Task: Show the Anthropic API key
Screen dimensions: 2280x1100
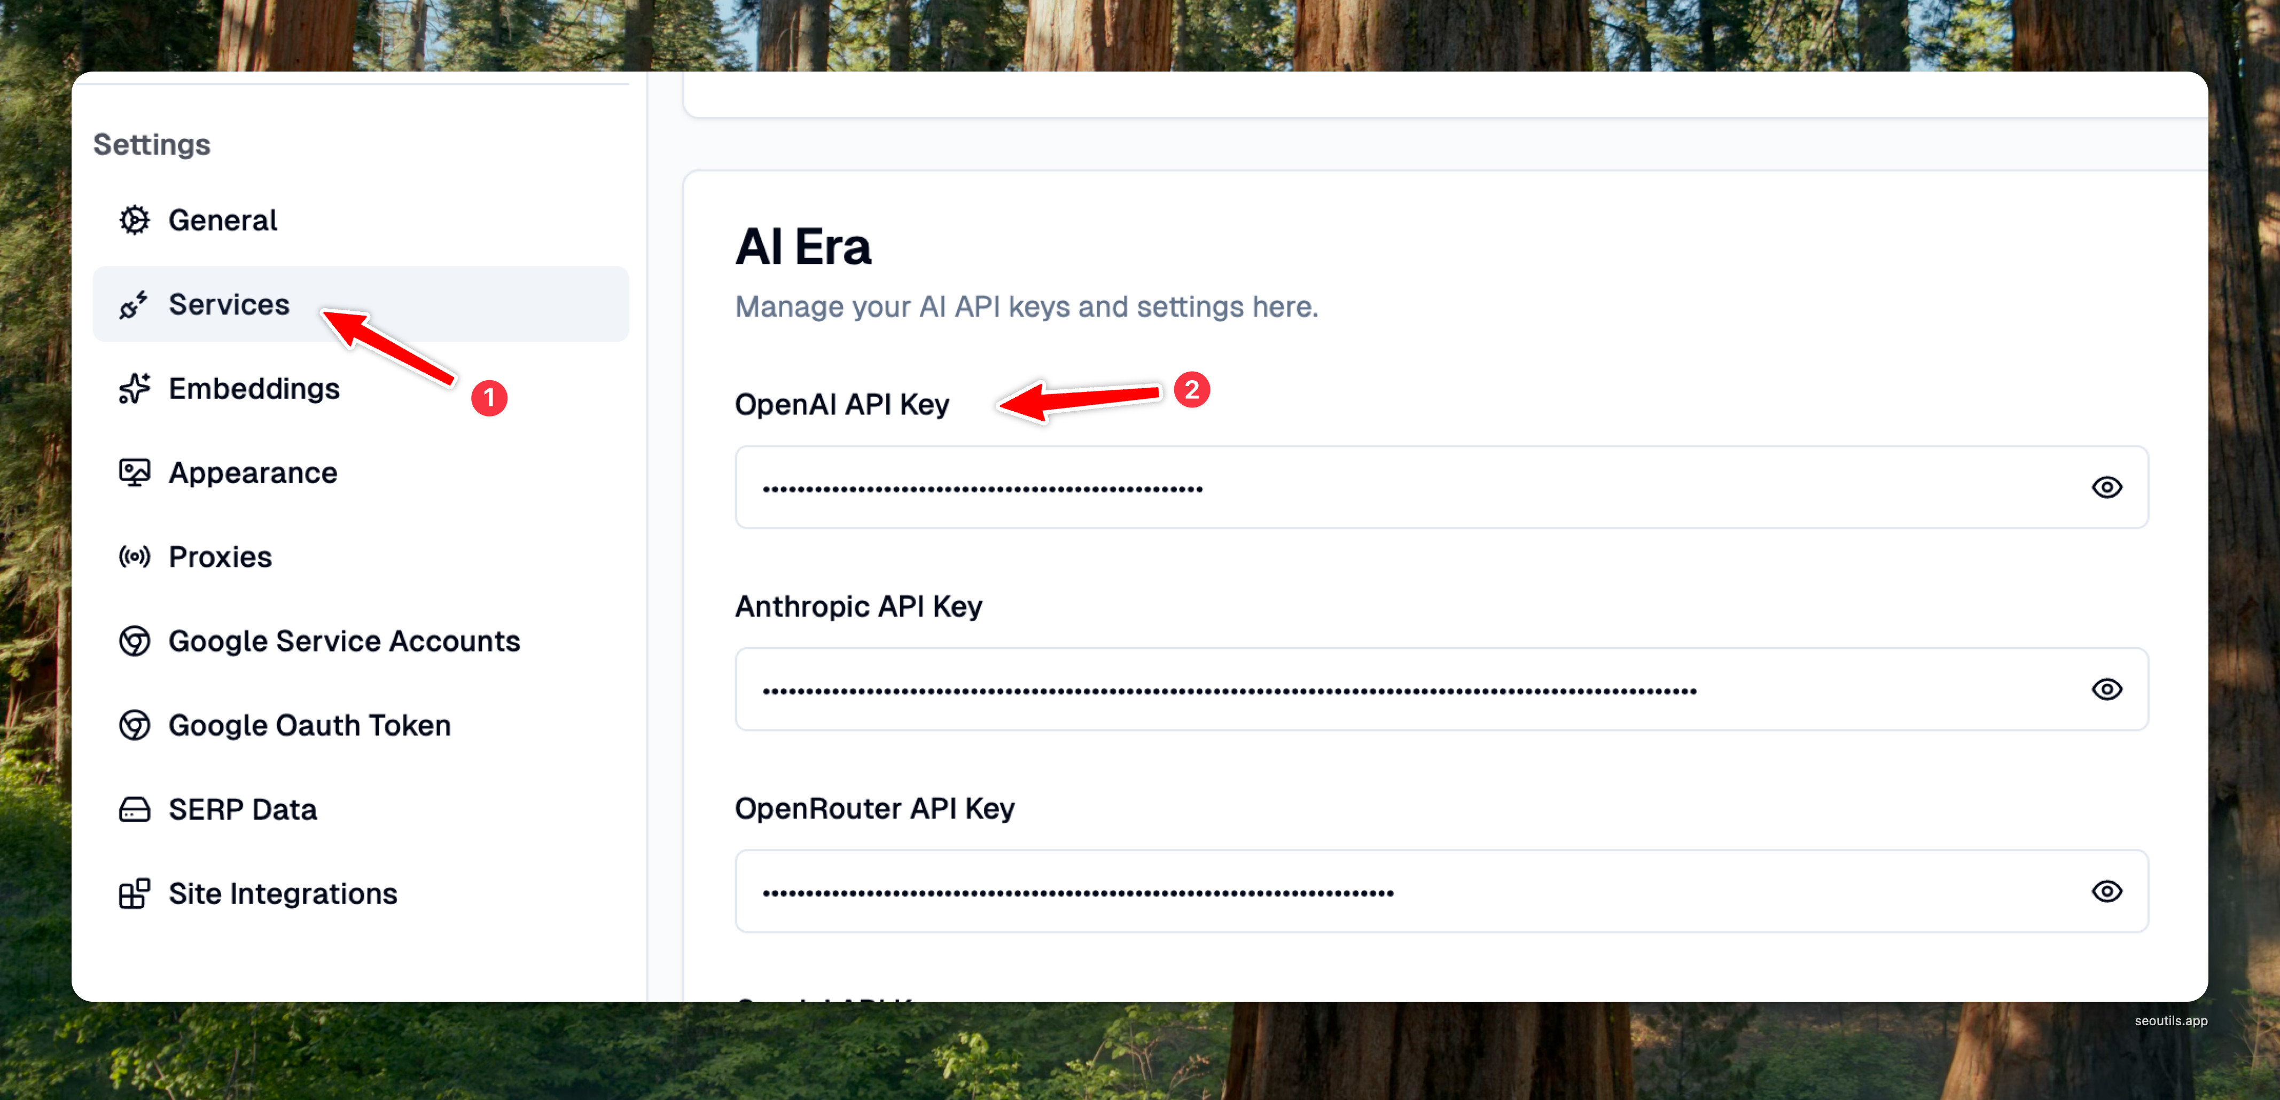Action: (2106, 689)
